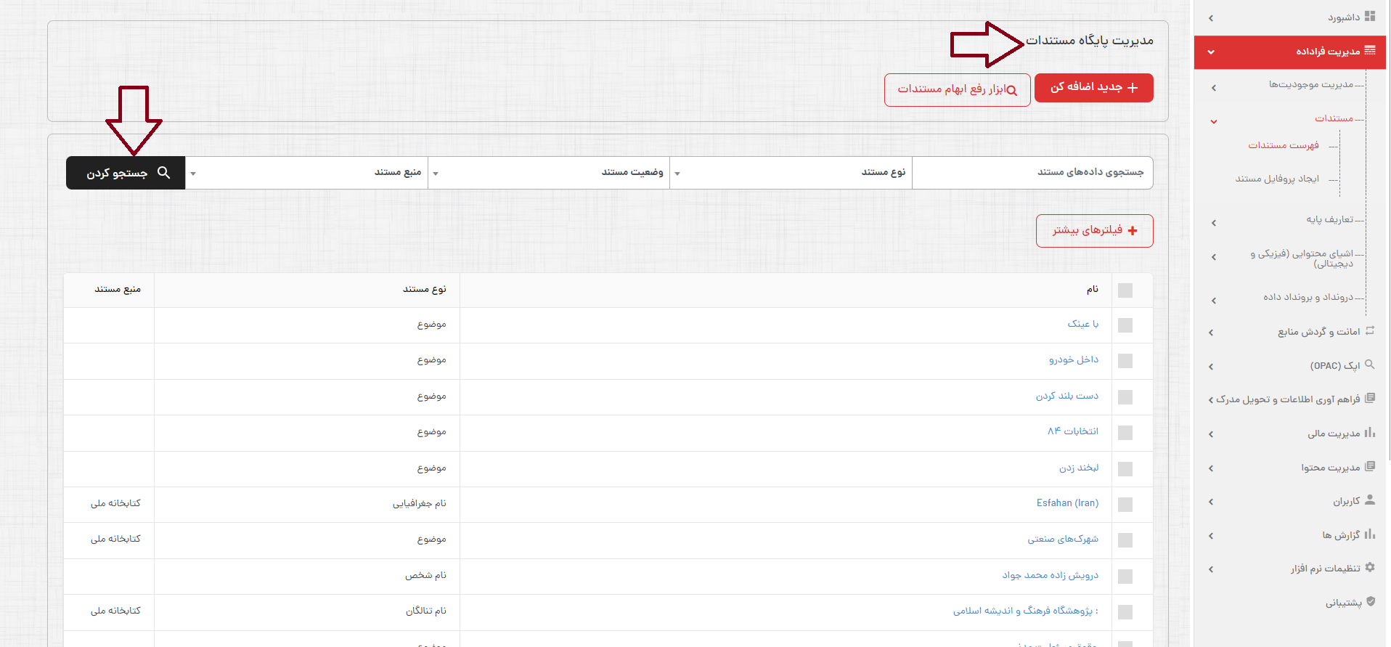Check the box for the Esfahan (Iran) row
The width and height of the screenshot is (1391, 647).
[x=1125, y=504]
